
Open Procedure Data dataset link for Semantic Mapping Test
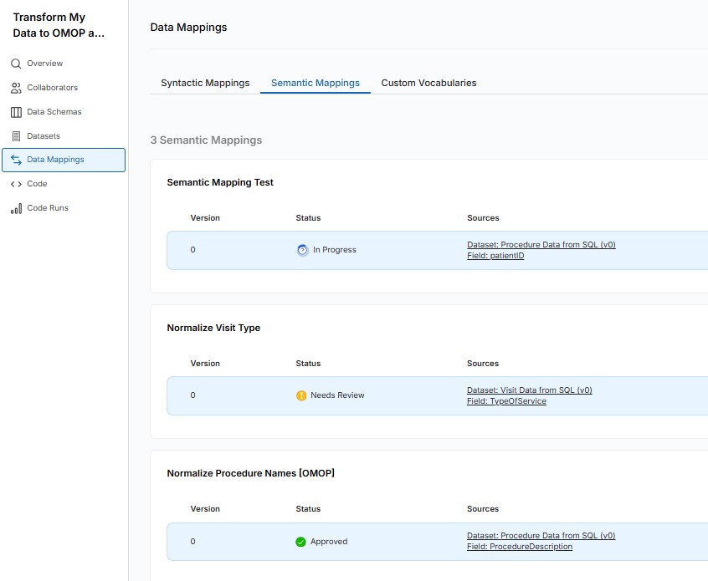pos(541,245)
